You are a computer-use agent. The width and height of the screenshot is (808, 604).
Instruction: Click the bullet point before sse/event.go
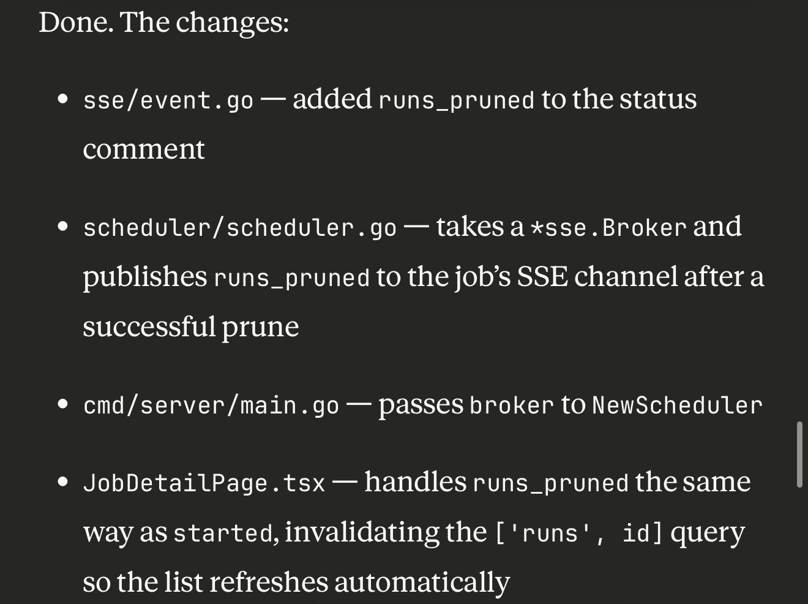pyautogui.click(x=62, y=100)
